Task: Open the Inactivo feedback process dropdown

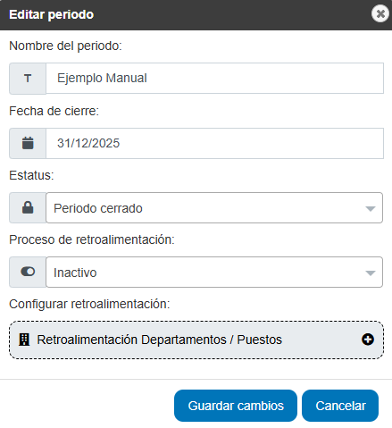Action: click(214, 272)
